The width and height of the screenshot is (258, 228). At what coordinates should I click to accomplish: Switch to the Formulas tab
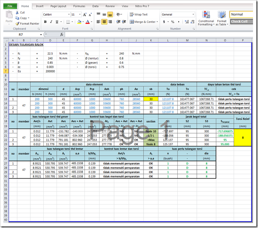pos(79,6)
